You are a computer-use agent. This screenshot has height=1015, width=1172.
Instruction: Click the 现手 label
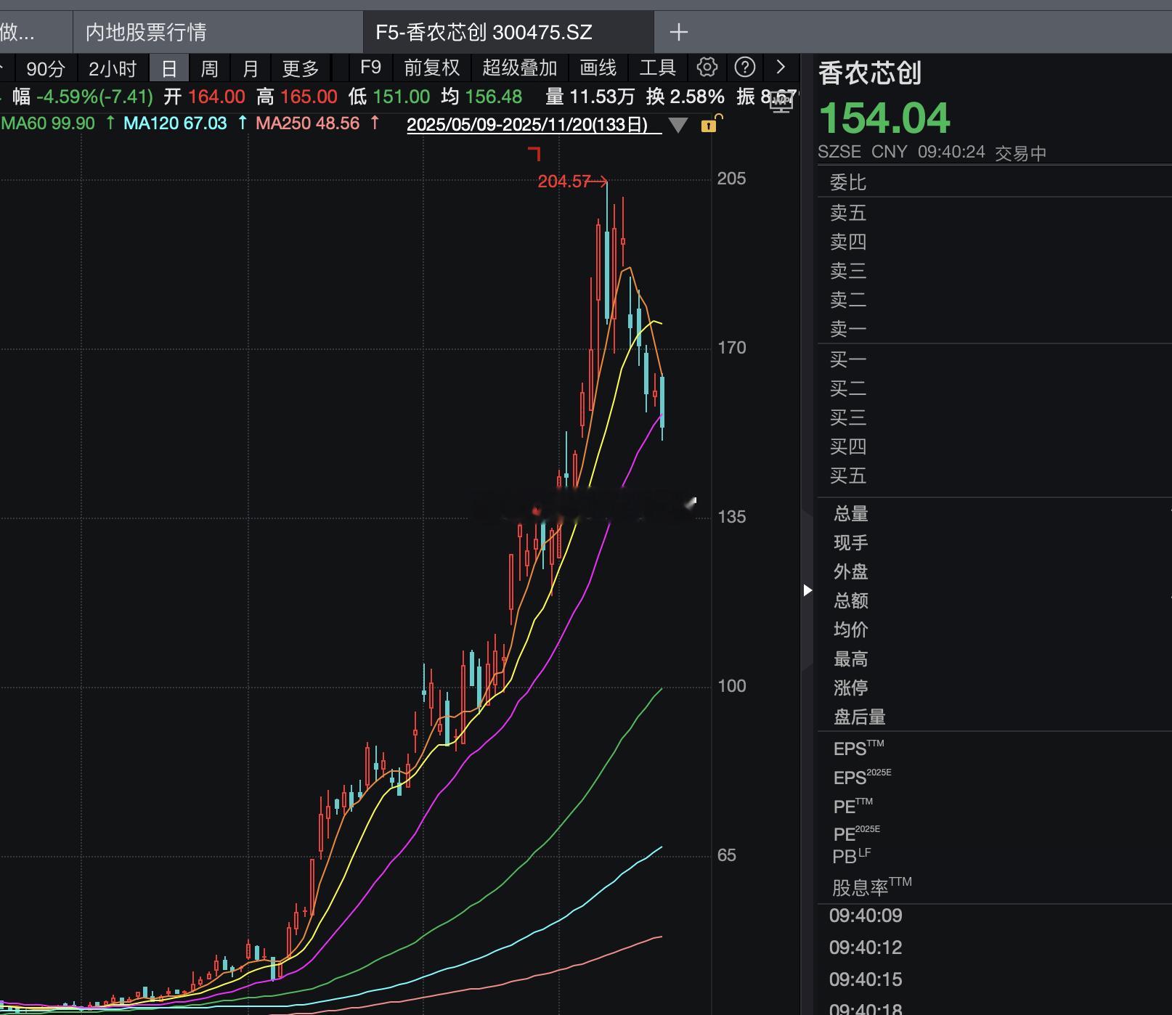851,543
